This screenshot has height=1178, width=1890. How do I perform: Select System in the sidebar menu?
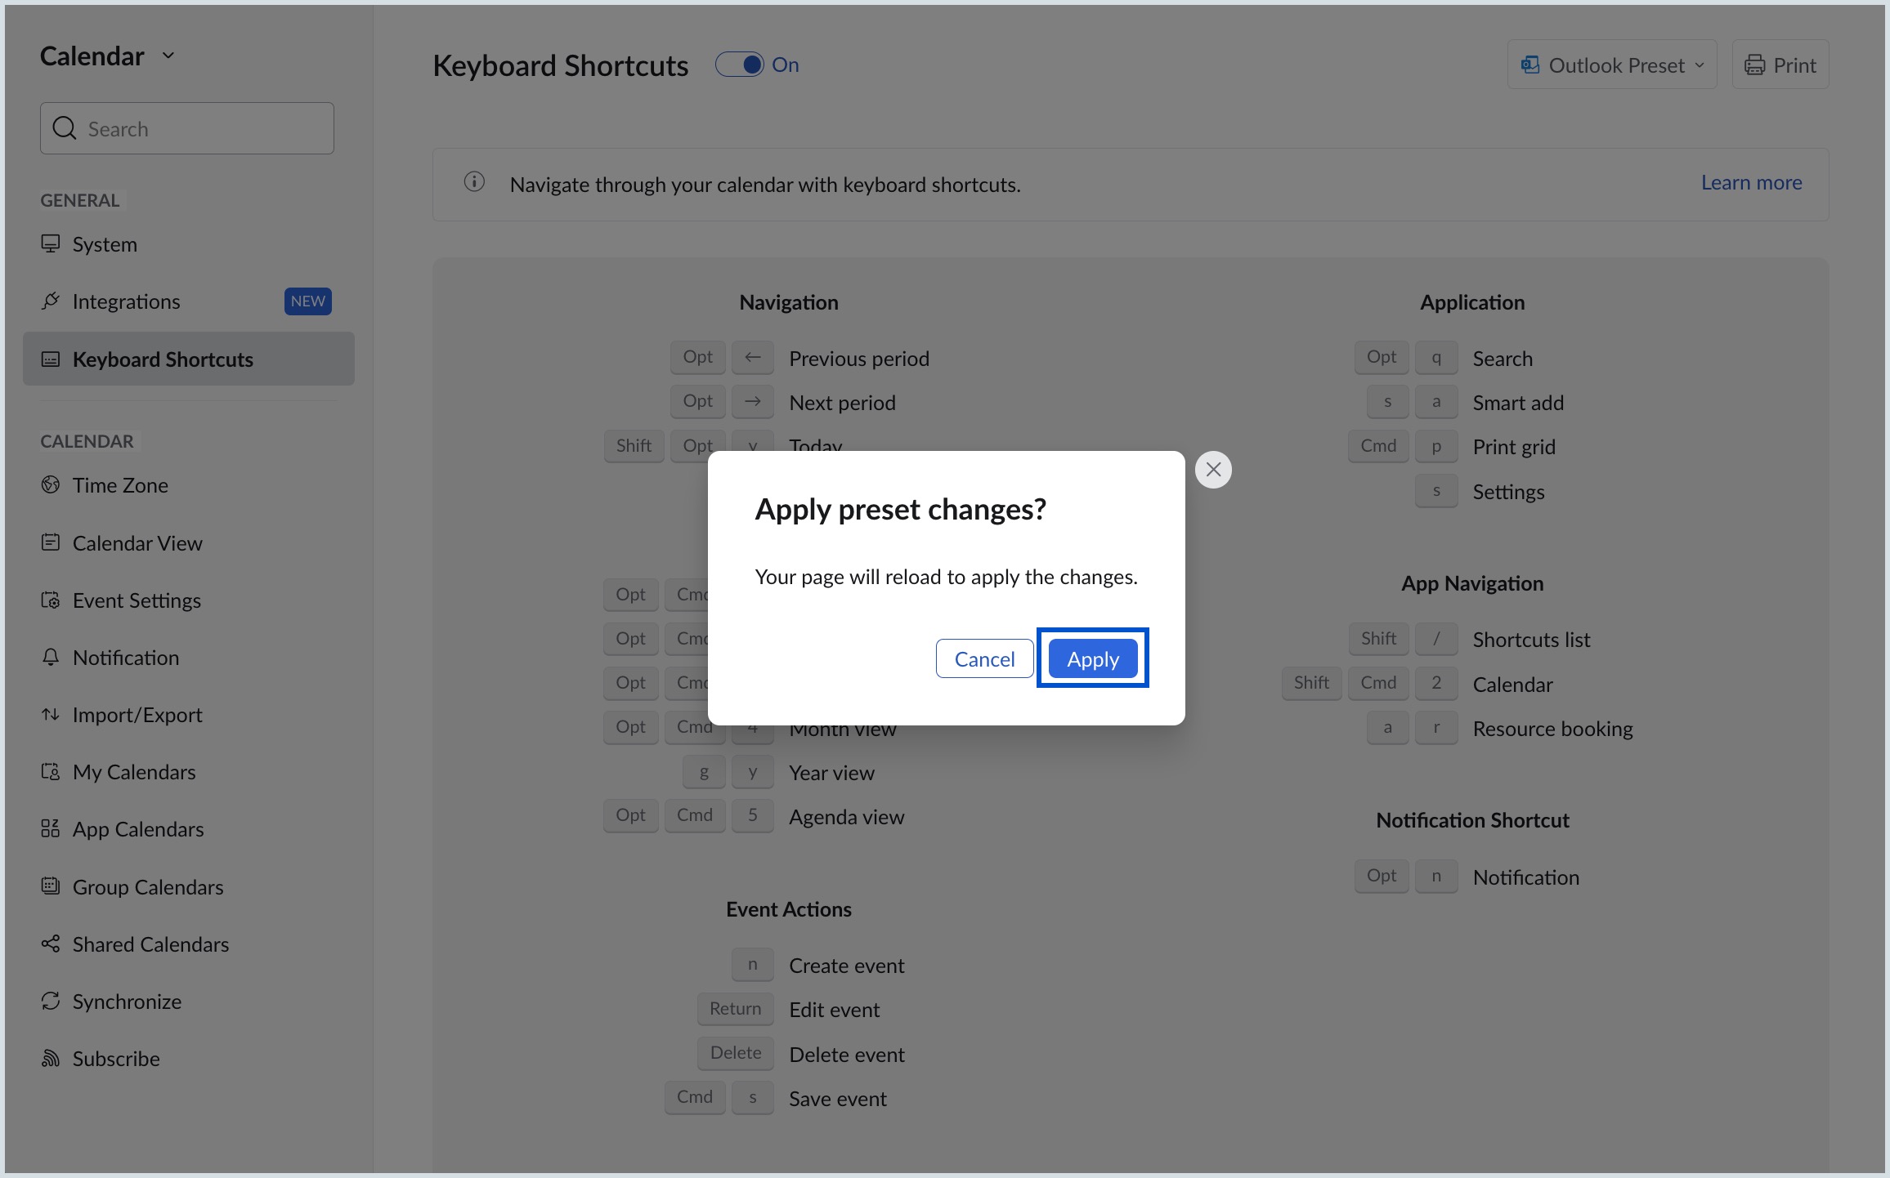(x=104, y=243)
